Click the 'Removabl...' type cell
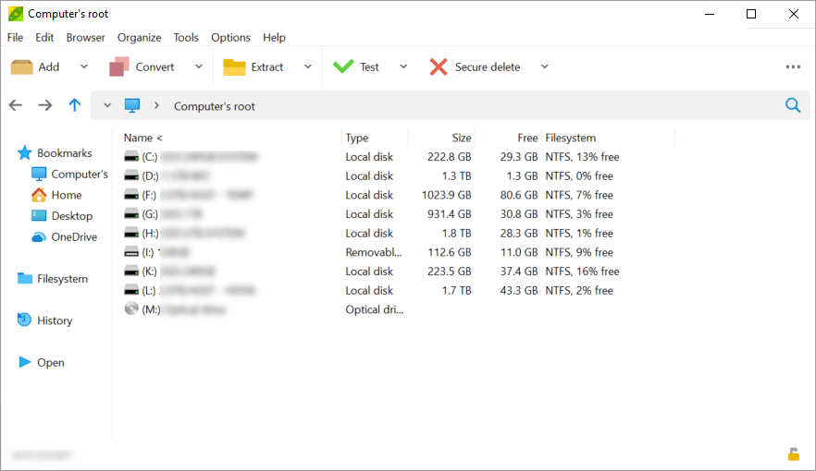The height and width of the screenshot is (471, 816). [374, 252]
